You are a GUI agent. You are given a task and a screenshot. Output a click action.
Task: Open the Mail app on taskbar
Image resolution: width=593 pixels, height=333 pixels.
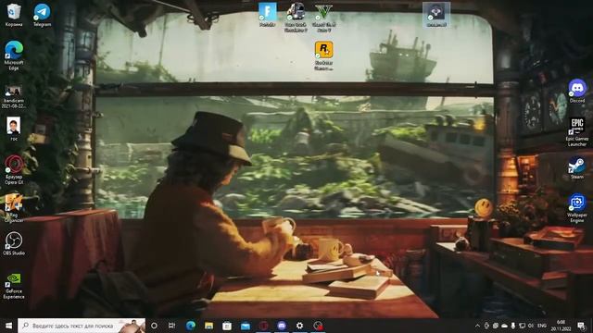tap(245, 326)
